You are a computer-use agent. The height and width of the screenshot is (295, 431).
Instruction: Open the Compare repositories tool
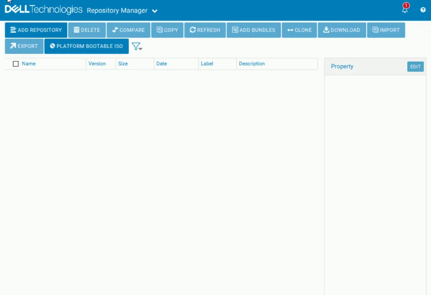click(x=128, y=30)
